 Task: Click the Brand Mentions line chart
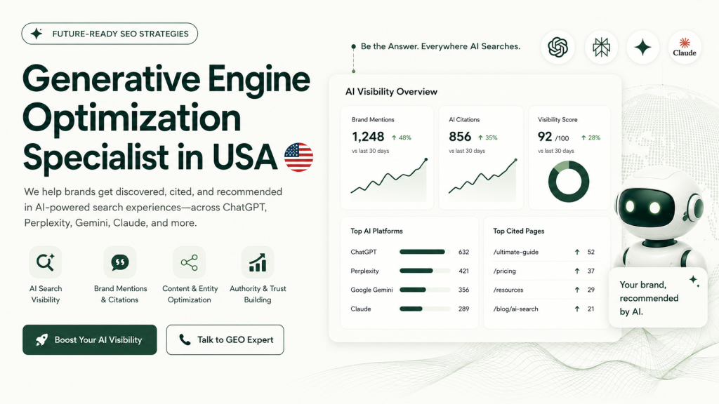(389, 180)
